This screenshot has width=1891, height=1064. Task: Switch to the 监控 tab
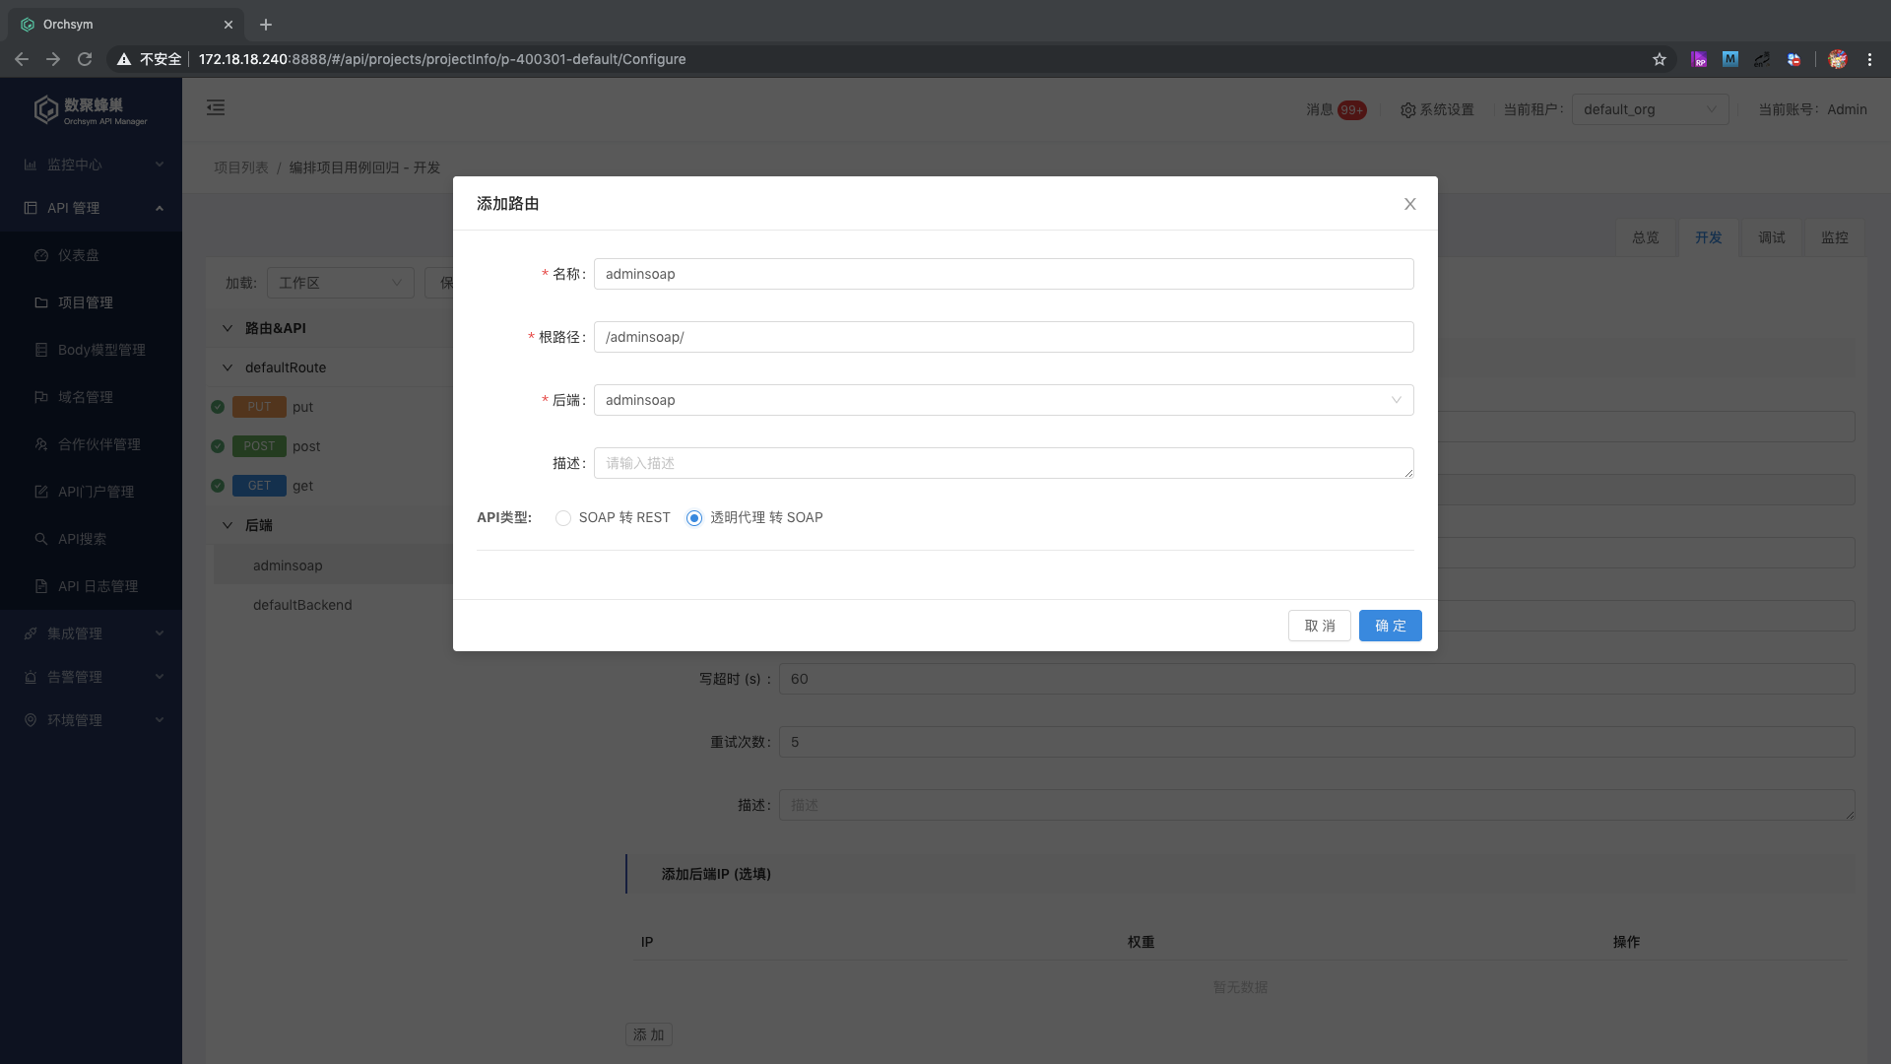pos(1834,237)
